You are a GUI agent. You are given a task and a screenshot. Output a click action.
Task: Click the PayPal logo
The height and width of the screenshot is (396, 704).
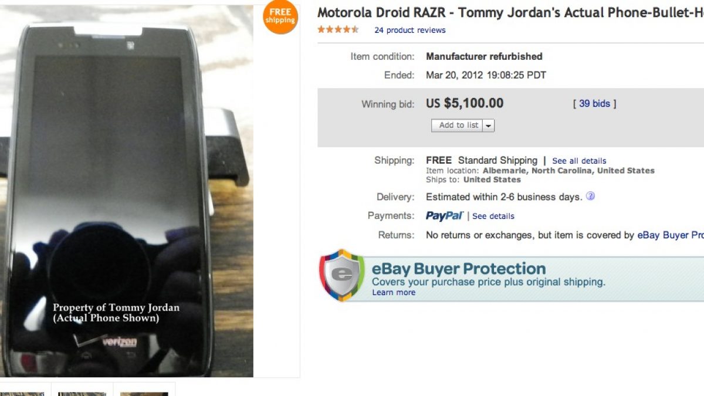click(444, 216)
